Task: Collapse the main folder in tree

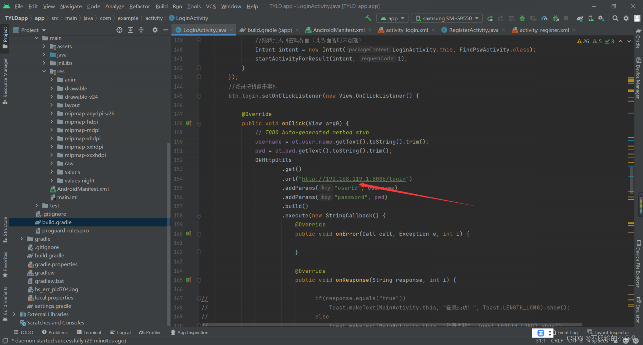Action: click(x=37, y=38)
